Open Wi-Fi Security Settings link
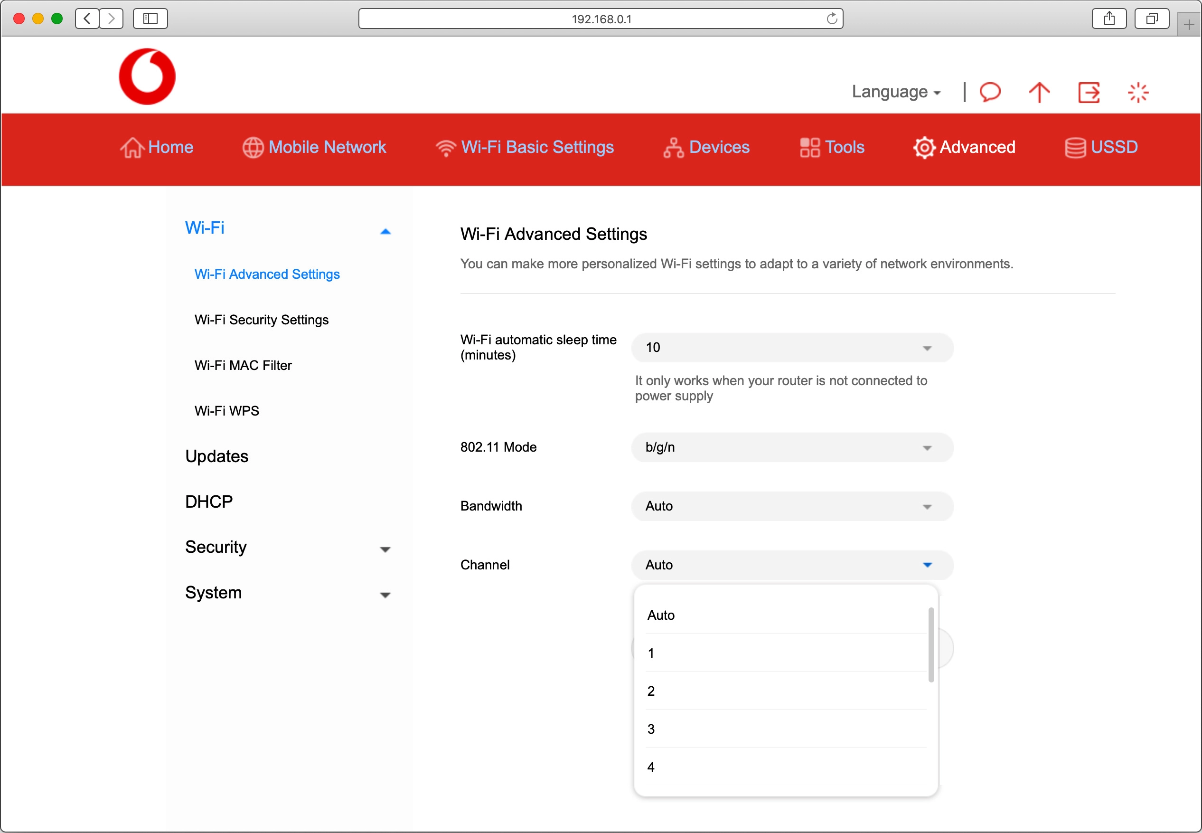This screenshot has height=833, width=1202. (262, 320)
